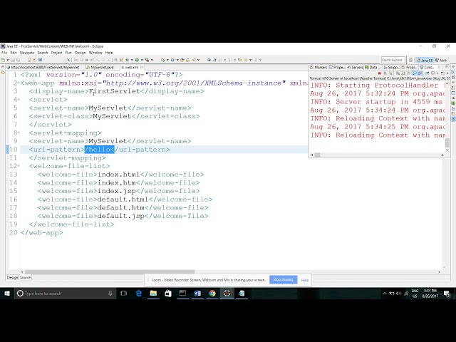Open the New file dropdown arrow

(x=7, y=60)
